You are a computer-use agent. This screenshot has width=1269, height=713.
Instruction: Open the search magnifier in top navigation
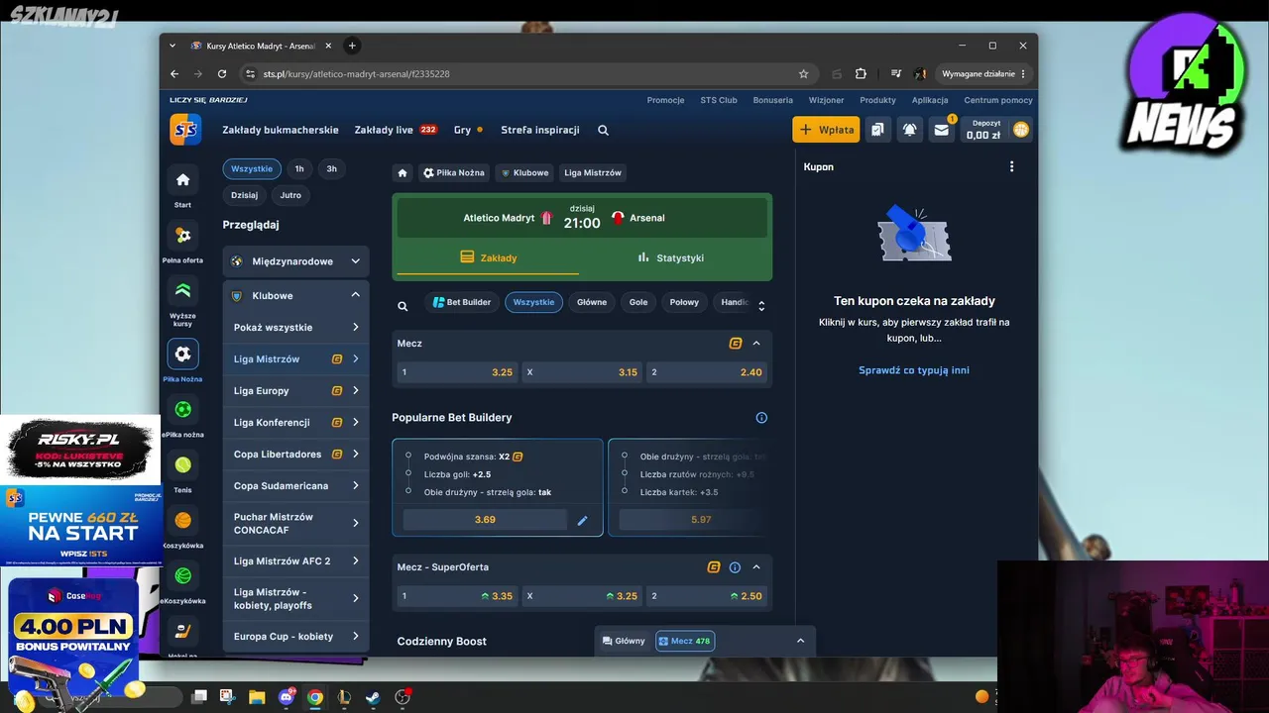[x=603, y=130]
